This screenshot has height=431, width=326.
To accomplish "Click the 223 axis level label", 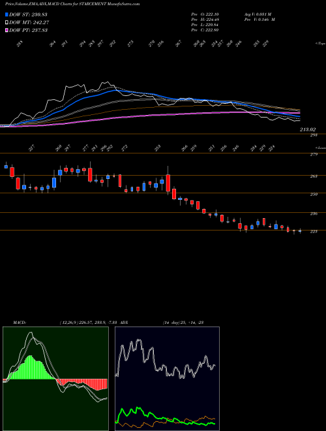I will click(x=314, y=231).
